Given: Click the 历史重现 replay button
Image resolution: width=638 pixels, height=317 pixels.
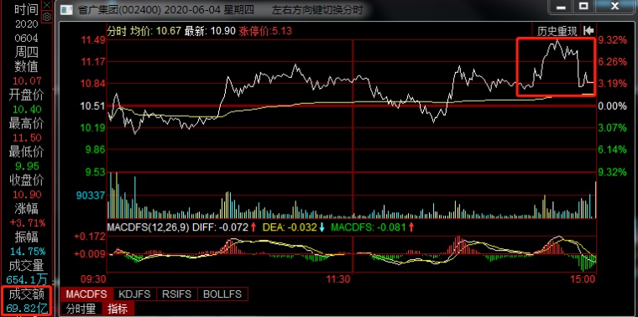Looking at the screenshot, I should (557, 31).
